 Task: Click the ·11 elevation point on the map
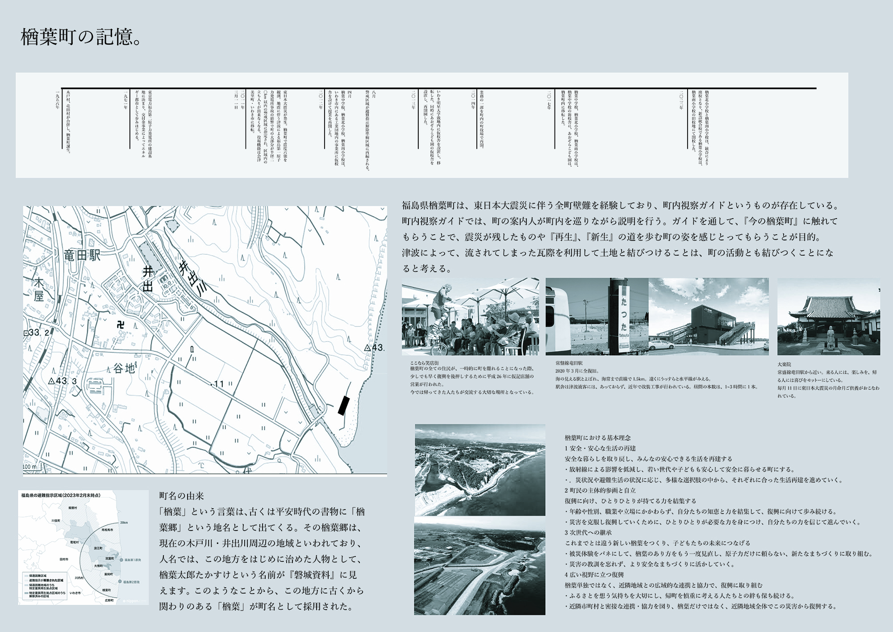212,384
